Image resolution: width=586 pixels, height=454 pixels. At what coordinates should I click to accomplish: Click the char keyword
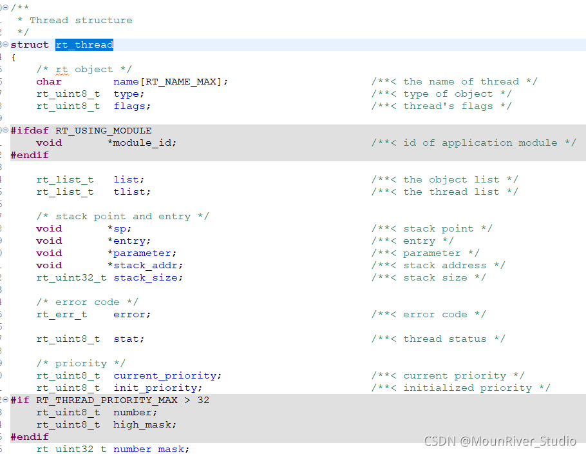pyautogui.click(x=49, y=82)
